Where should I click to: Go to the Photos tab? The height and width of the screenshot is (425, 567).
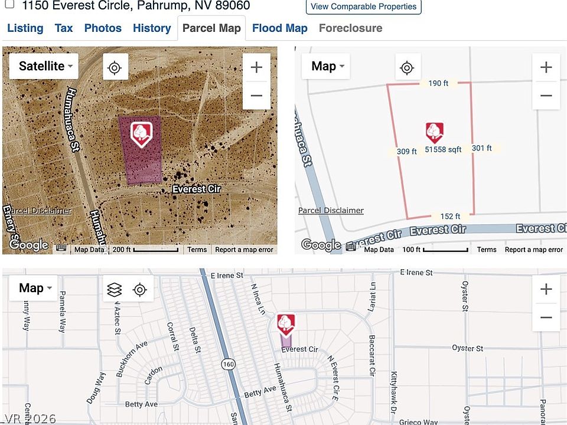[103, 28]
